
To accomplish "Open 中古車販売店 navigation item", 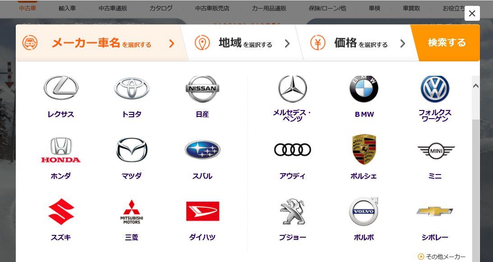I will click(x=212, y=8).
